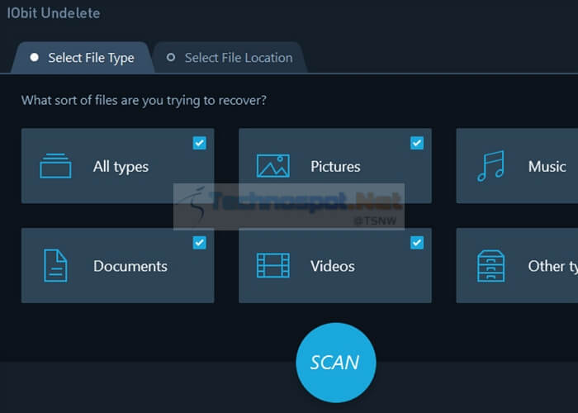Viewport: 578px width, 413px height.
Task: Click the Music note icon
Action: pyautogui.click(x=490, y=166)
